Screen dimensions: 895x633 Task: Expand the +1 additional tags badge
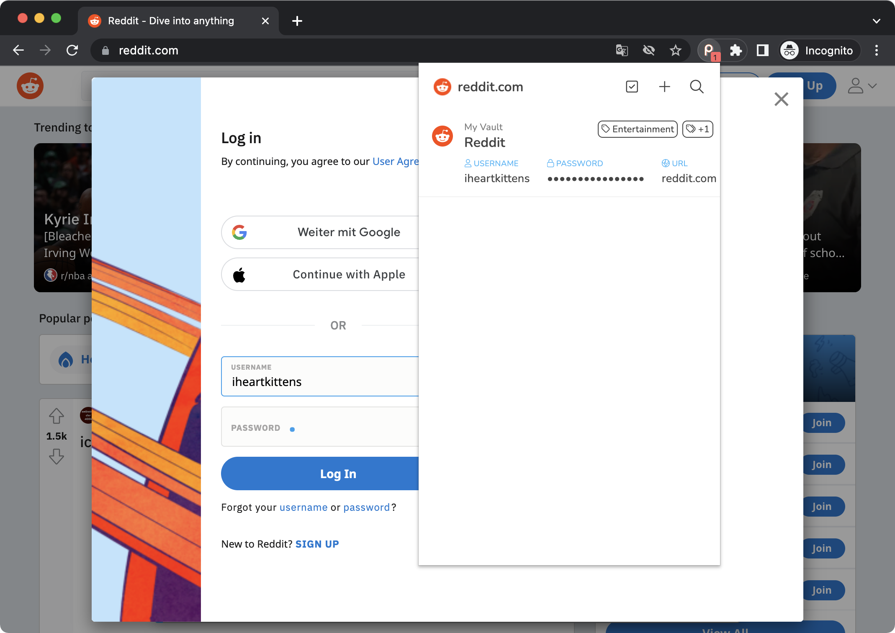coord(697,129)
